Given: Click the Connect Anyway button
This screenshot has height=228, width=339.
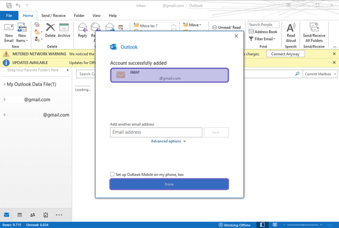Looking at the screenshot, I should tap(285, 54).
